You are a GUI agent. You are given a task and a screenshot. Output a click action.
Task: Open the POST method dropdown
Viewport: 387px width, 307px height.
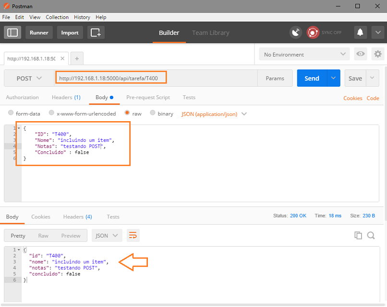29,78
